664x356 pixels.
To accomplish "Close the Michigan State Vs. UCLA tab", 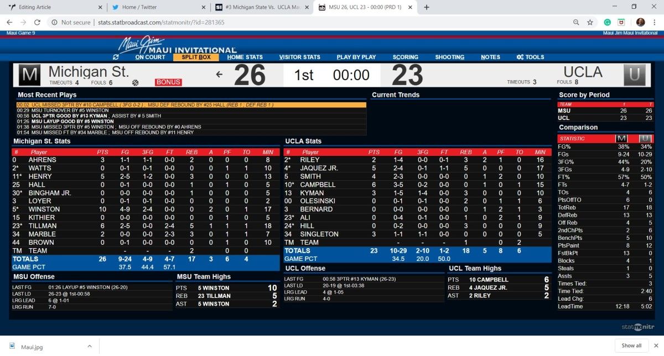I will pyautogui.click(x=307, y=7).
